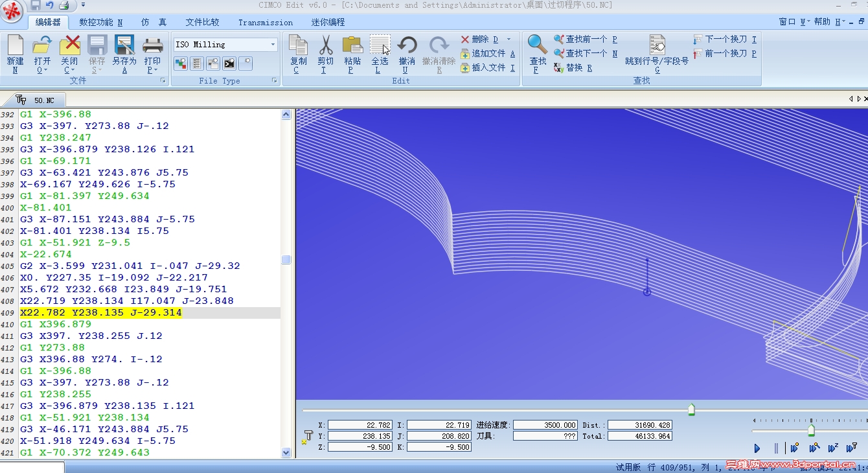868x473 pixels.
Task: Switch to the 文件比较 ribbon tab
Action: click(202, 22)
